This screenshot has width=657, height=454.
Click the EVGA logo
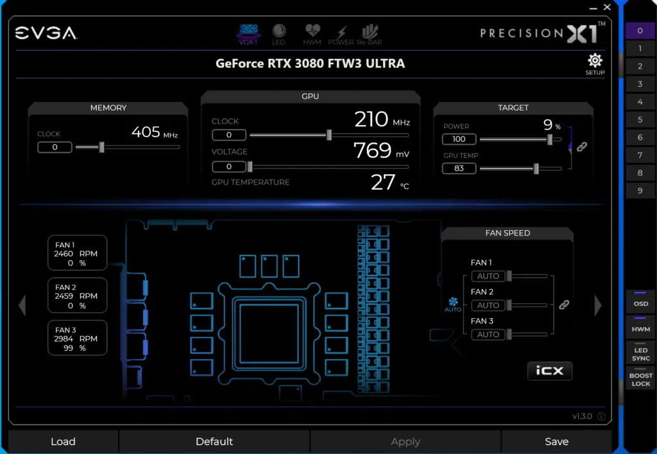[x=45, y=34]
